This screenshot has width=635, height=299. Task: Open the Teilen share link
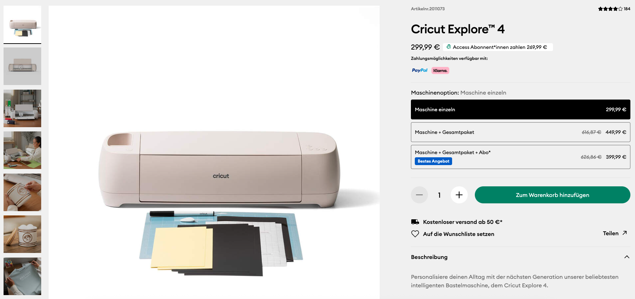(x=611, y=233)
